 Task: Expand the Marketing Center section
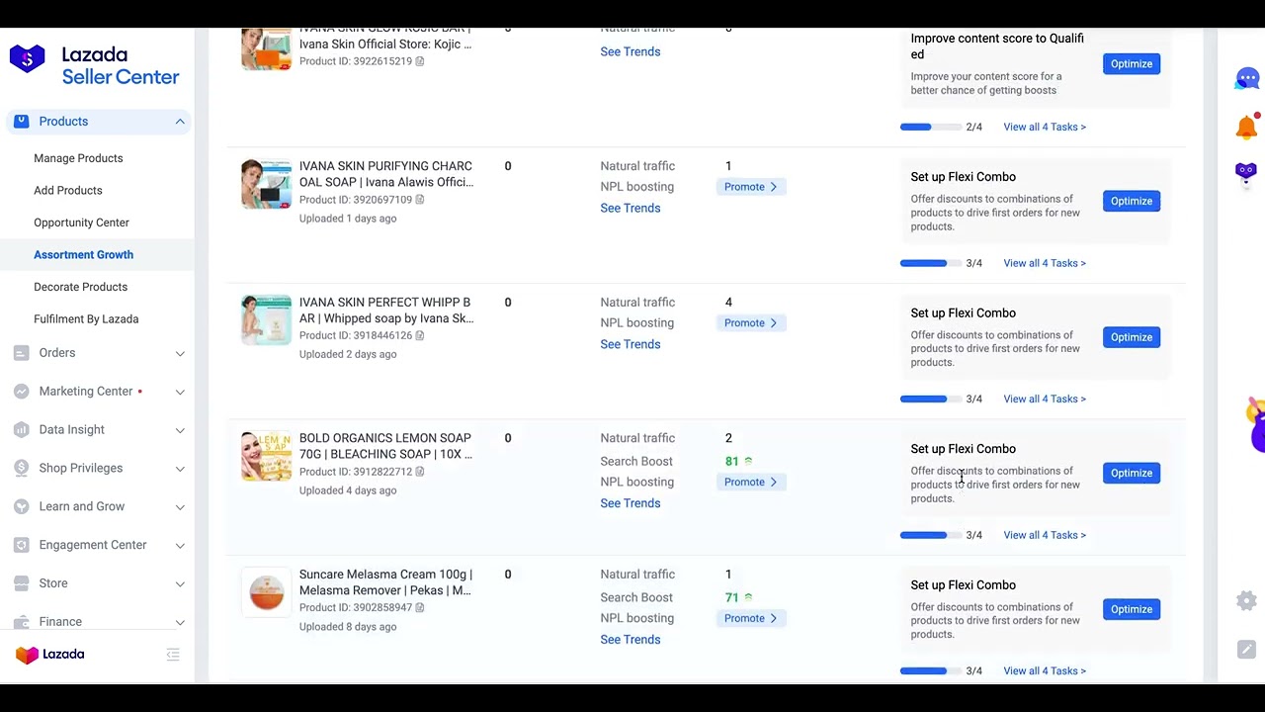click(180, 392)
